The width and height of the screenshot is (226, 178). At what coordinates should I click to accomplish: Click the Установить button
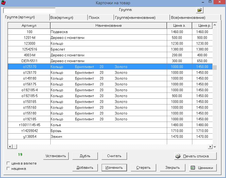pyautogui.click(x=56, y=156)
